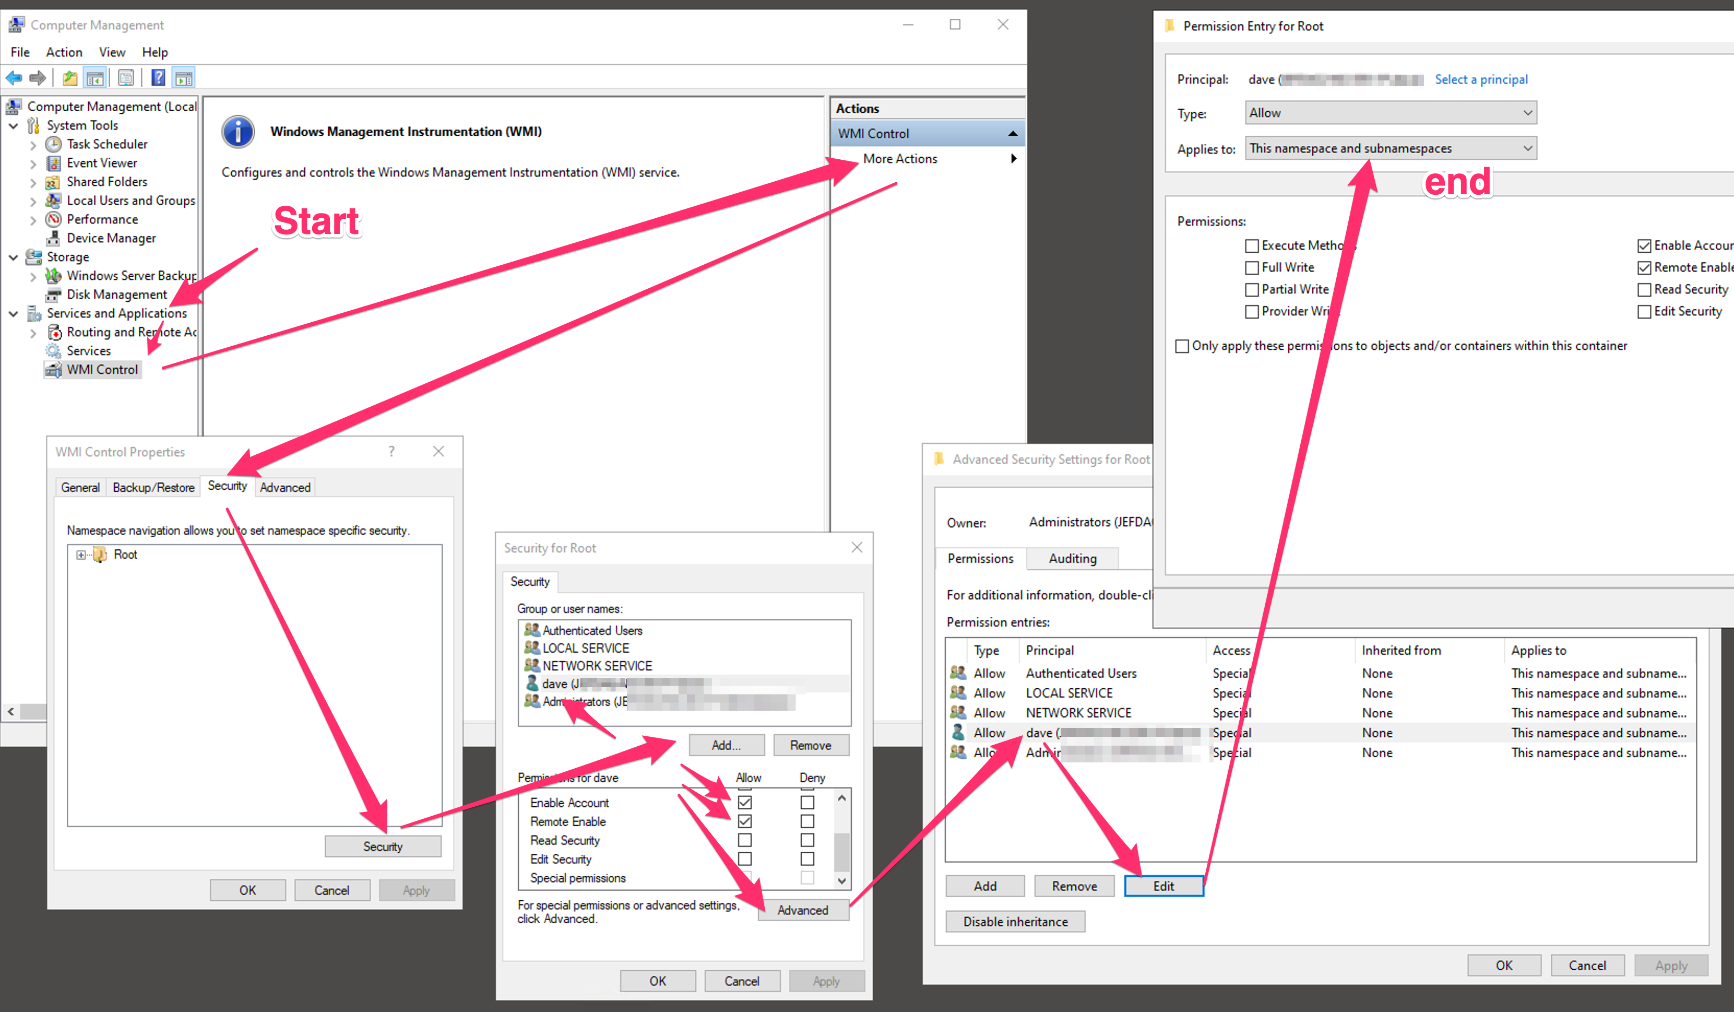Click the Select a principal link
Screen dimensions: 1734x1012
[1481, 79]
